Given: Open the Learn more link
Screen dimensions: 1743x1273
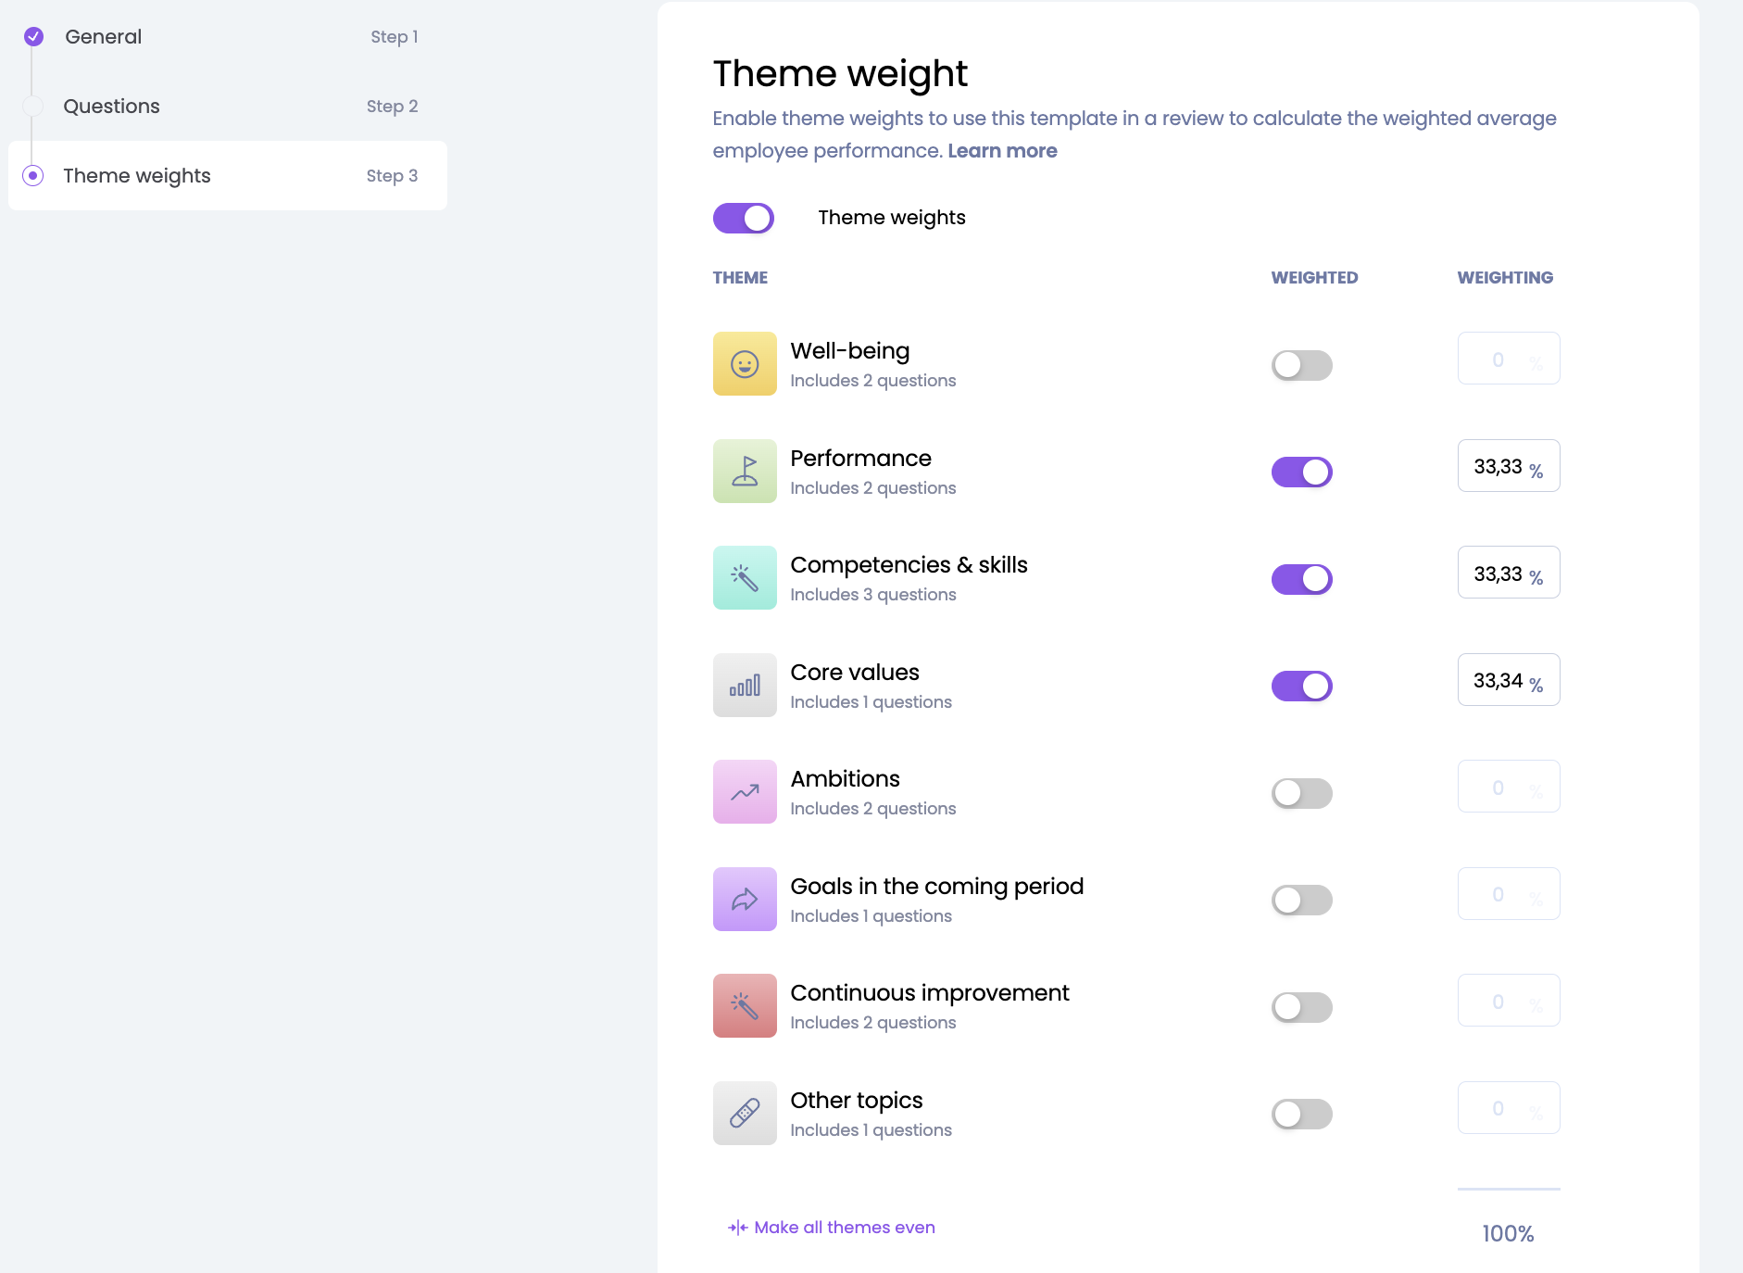Looking at the screenshot, I should (x=1002, y=151).
